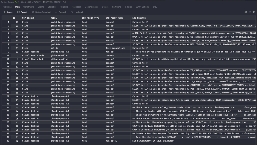Click the Delete Selected X icon

tap(33, 12)
